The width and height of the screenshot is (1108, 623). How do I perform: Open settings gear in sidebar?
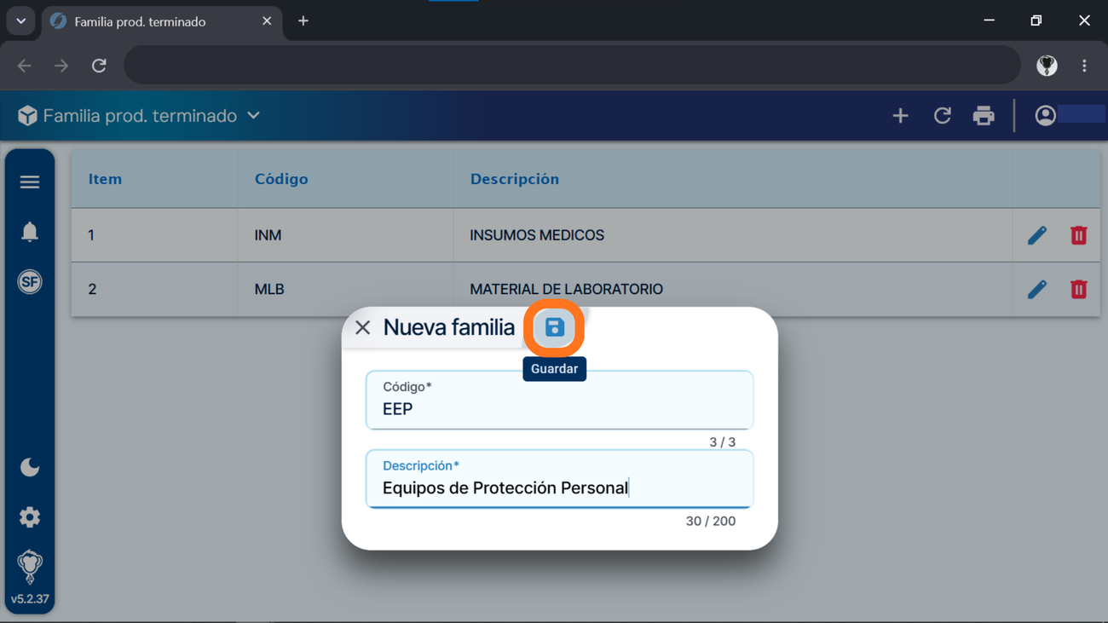pyautogui.click(x=30, y=517)
